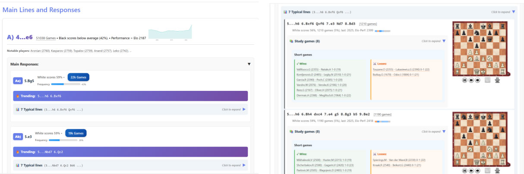Expand Study games for the 8.Bd3 line
524x174 pixels.
click(444, 41)
